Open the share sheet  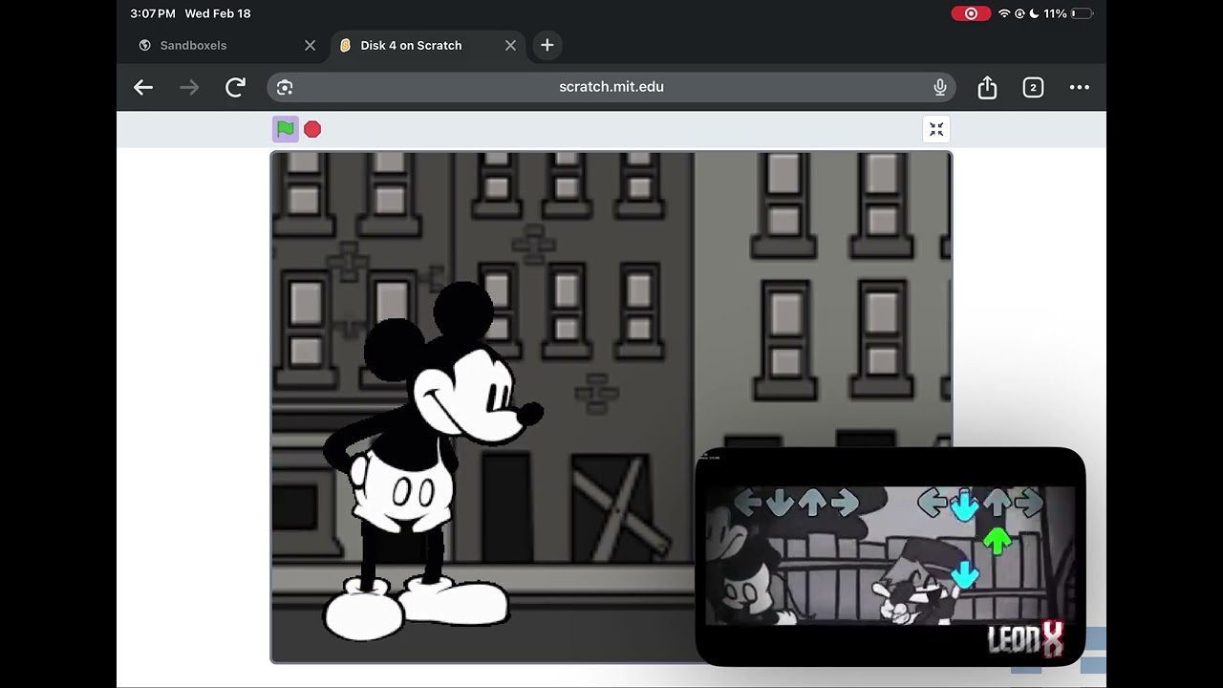[x=987, y=87]
